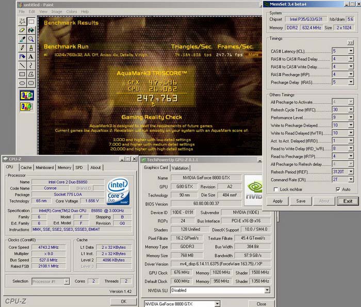Select the Pick Color eyedropper tool

click(x=22, y=39)
